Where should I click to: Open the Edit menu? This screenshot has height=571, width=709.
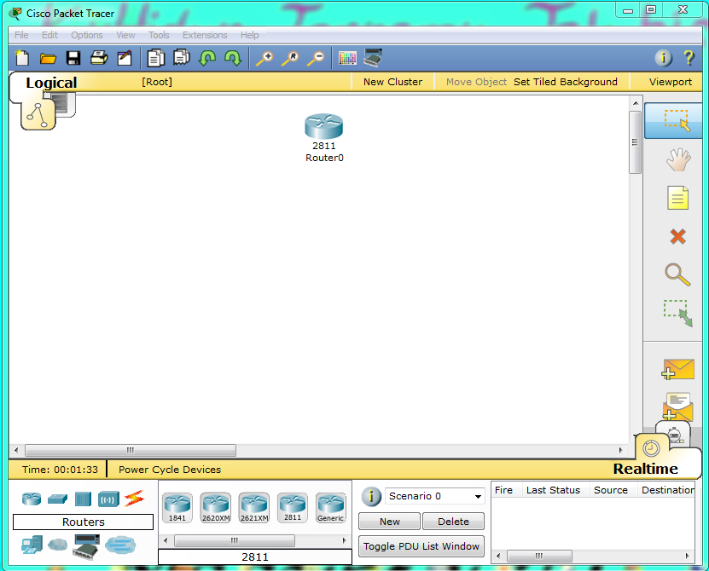click(x=49, y=35)
